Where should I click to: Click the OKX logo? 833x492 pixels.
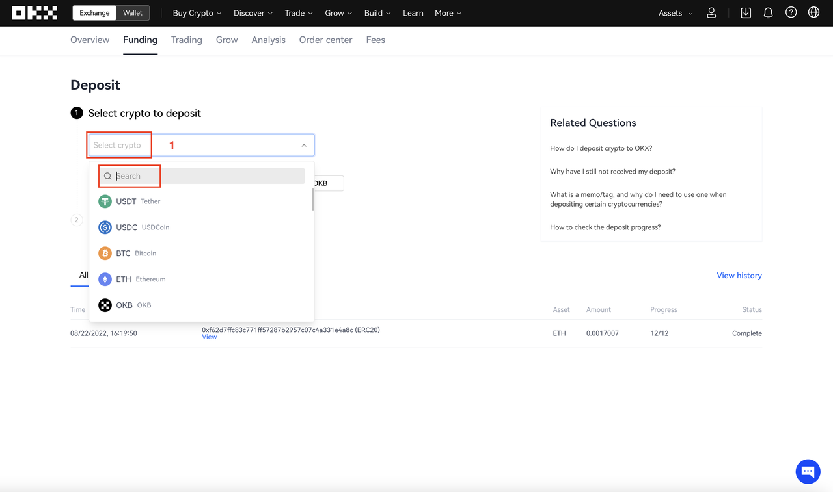34,13
